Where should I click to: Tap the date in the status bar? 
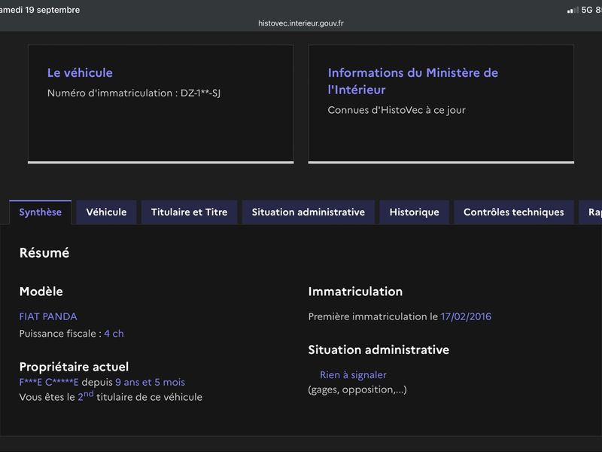point(40,10)
